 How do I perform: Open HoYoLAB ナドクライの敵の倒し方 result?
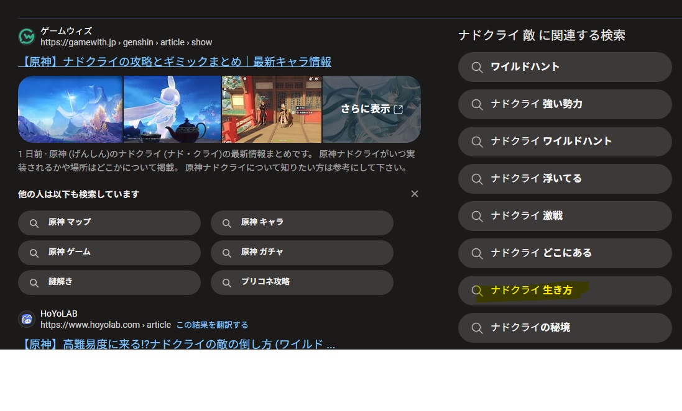(x=177, y=344)
